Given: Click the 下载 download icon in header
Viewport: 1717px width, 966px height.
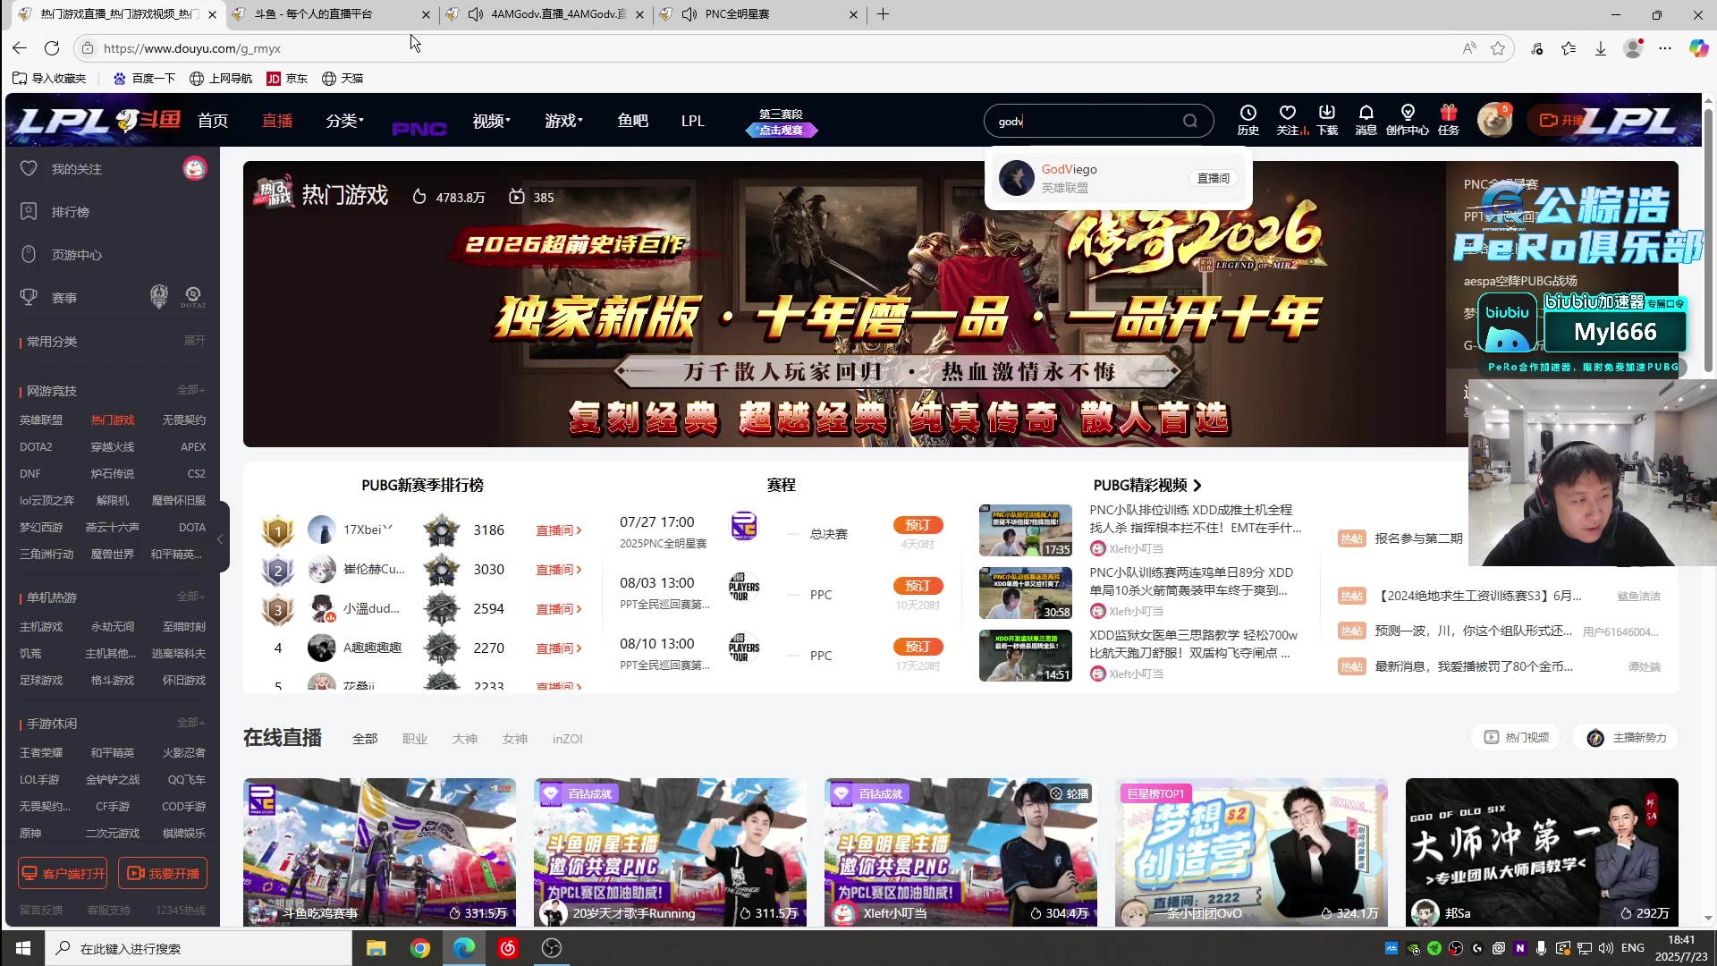Looking at the screenshot, I should (1327, 120).
